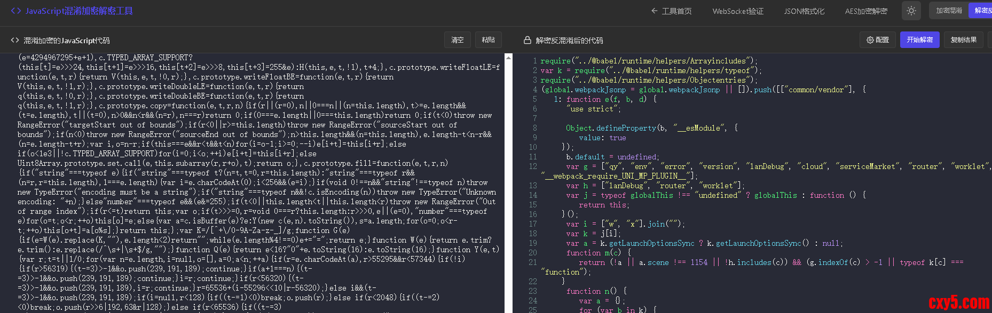This screenshot has width=992, height=313.
Task: Click the lock icon beside 解密反混淆后的代码
Action: 527,41
